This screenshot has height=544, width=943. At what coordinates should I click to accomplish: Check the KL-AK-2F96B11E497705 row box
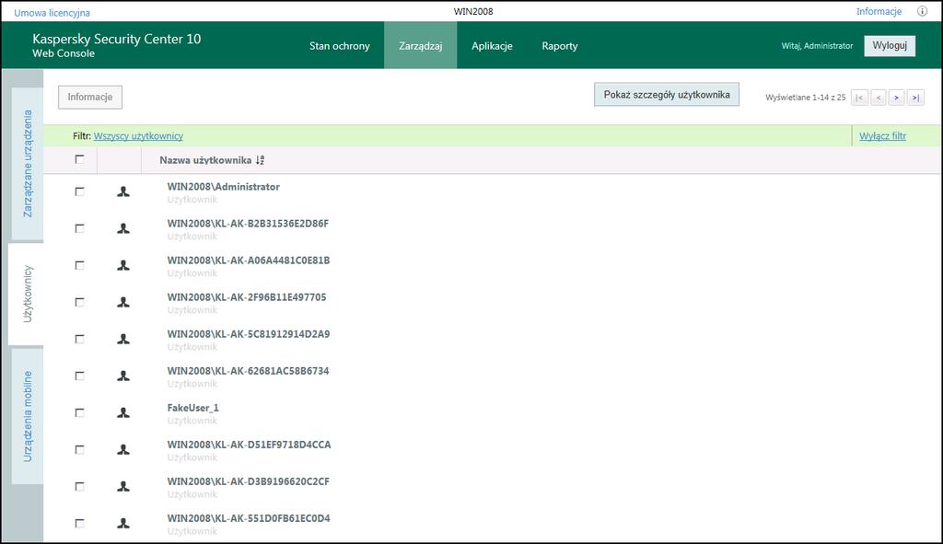79,302
